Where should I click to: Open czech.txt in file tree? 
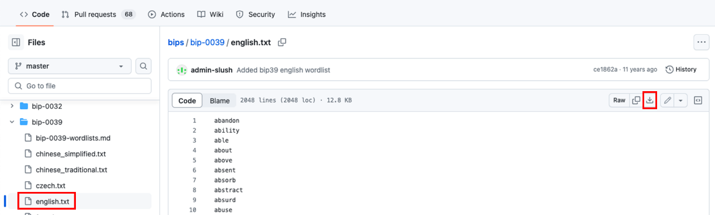click(51, 185)
